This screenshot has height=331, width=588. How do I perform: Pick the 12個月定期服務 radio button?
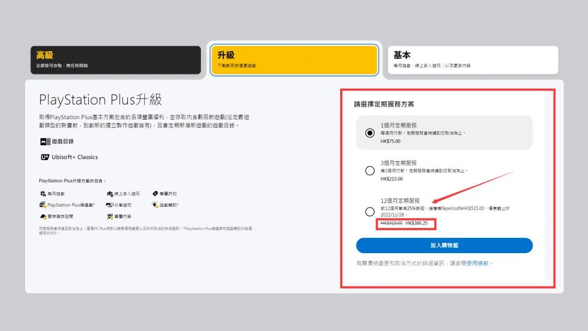tap(370, 212)
